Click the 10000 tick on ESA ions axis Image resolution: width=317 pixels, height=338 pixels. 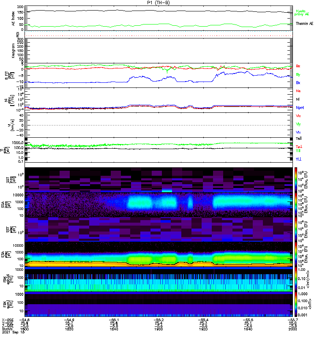click(x=18, y=195)
